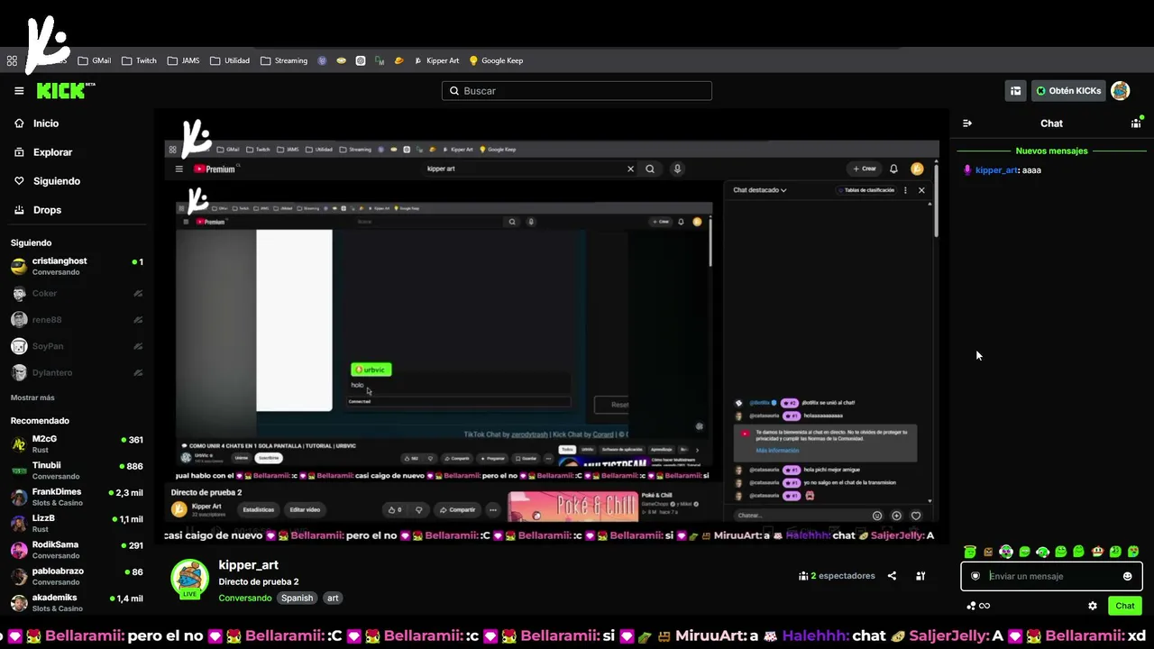Open the chat identity shield icon
The width and height of the screenshot is (1154, 649).
[975, 576]
